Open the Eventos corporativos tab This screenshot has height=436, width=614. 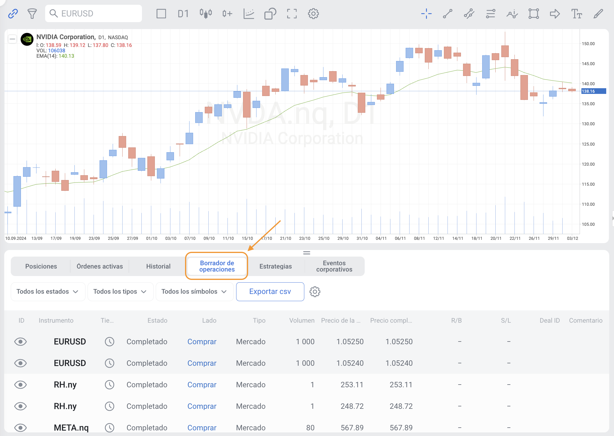point(334,266)
